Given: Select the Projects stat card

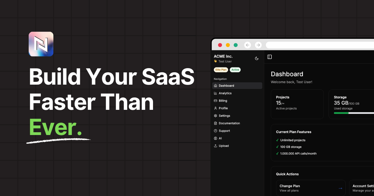Looking at the screenshot, I should point(297,104).
